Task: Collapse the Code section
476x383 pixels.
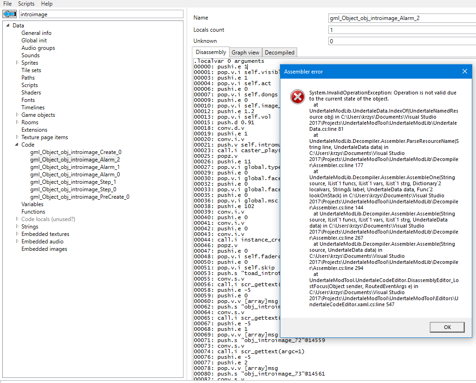Action: (x=17, y=144)
